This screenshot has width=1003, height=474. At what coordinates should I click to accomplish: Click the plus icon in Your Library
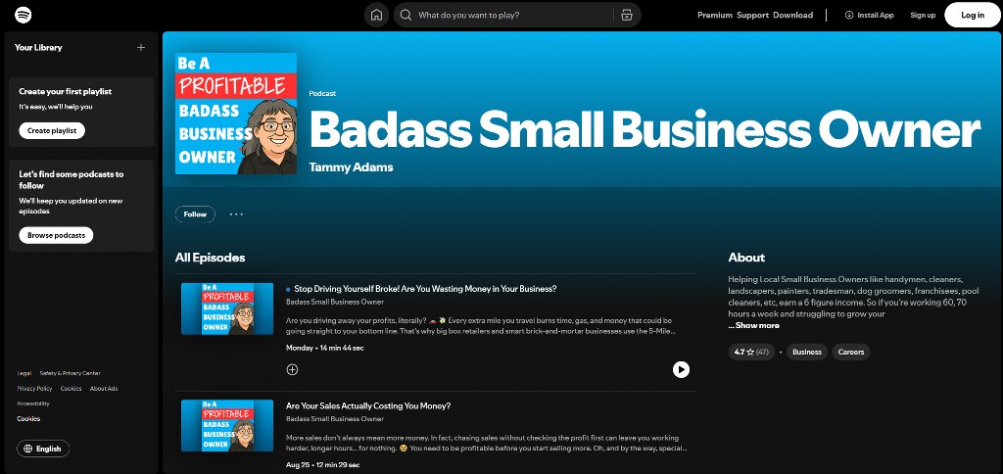pyautogui.click(x=141, y=47)
